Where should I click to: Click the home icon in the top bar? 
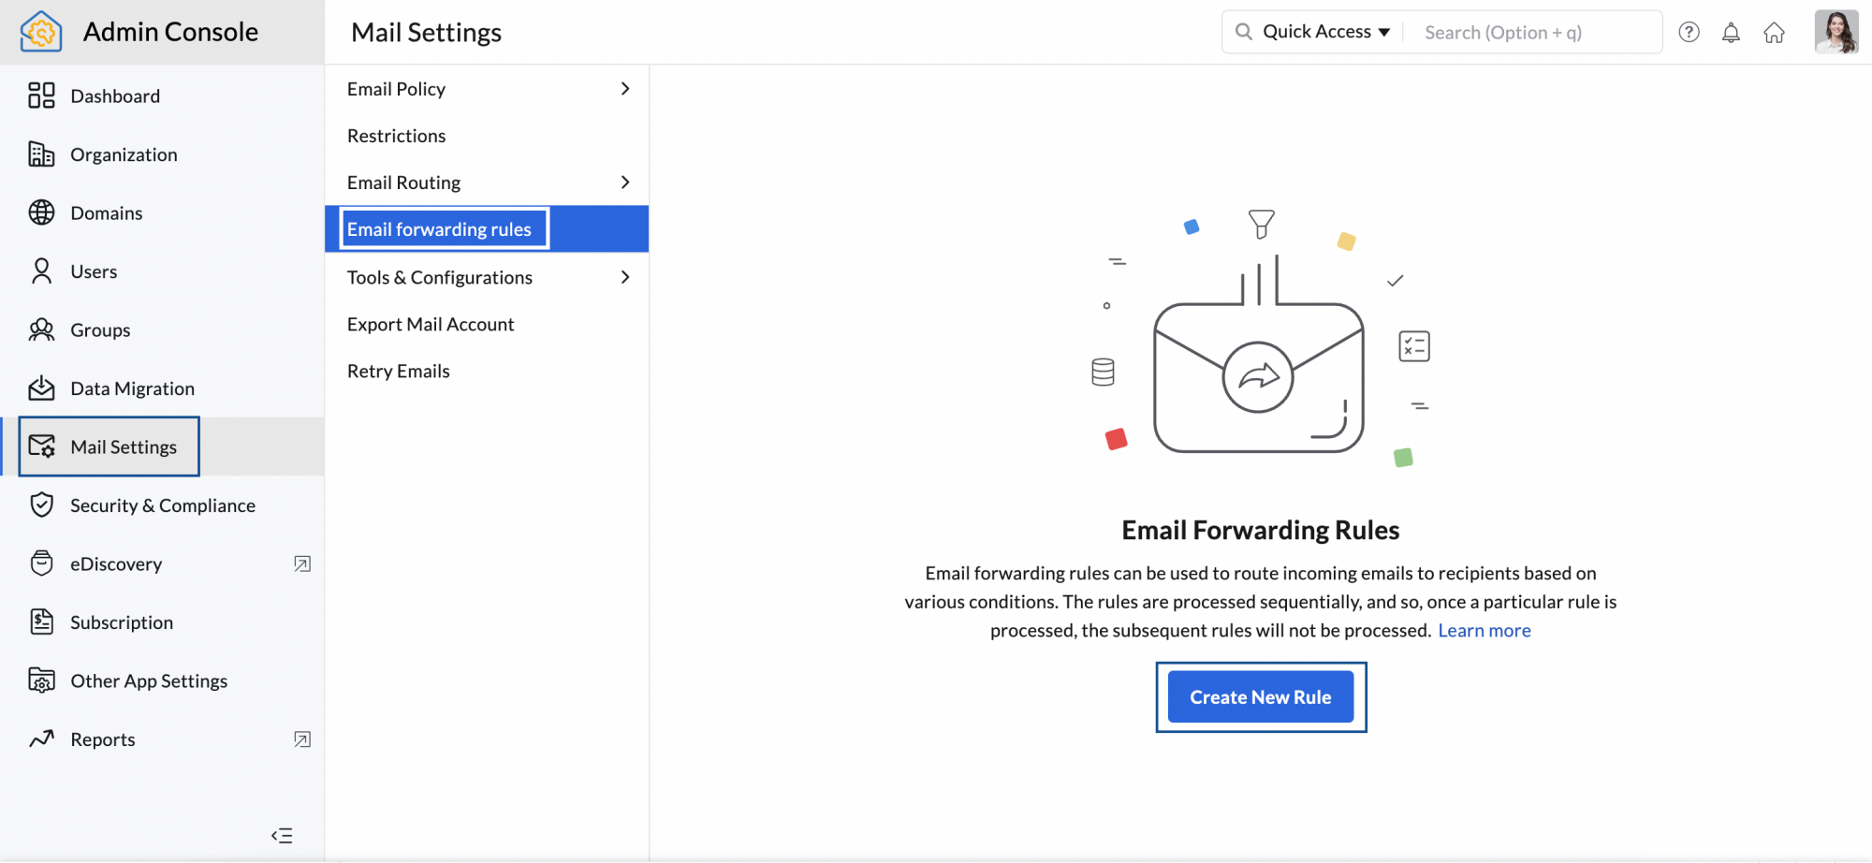click(x=1775, y=32)
